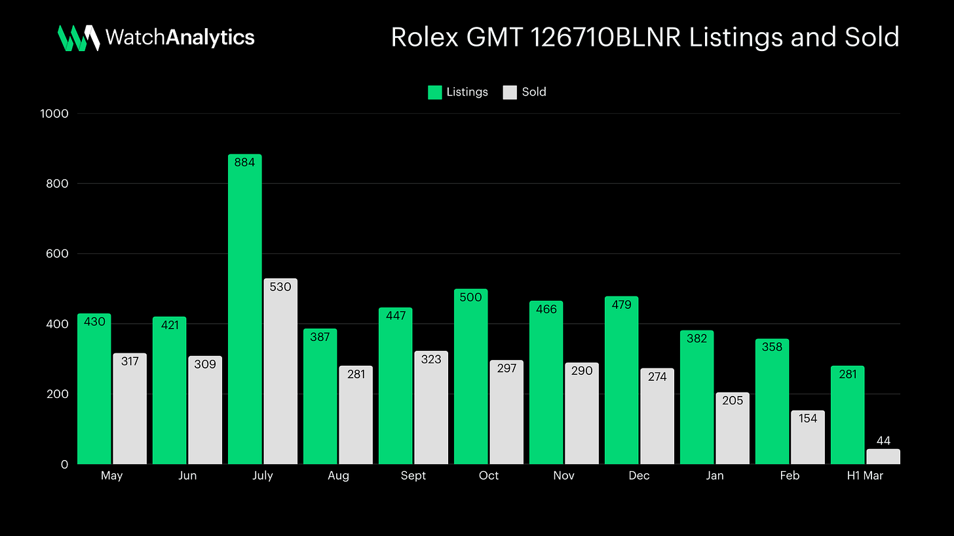The image size is (954, 536).
Task: Click the '600' y-axis value
Action: (56, 254)
